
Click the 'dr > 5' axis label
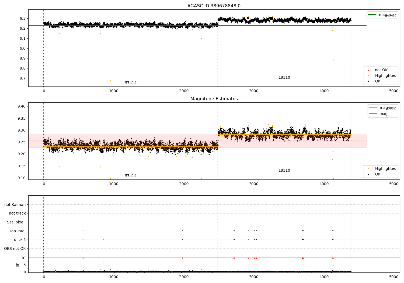click(x=20, y=240)
